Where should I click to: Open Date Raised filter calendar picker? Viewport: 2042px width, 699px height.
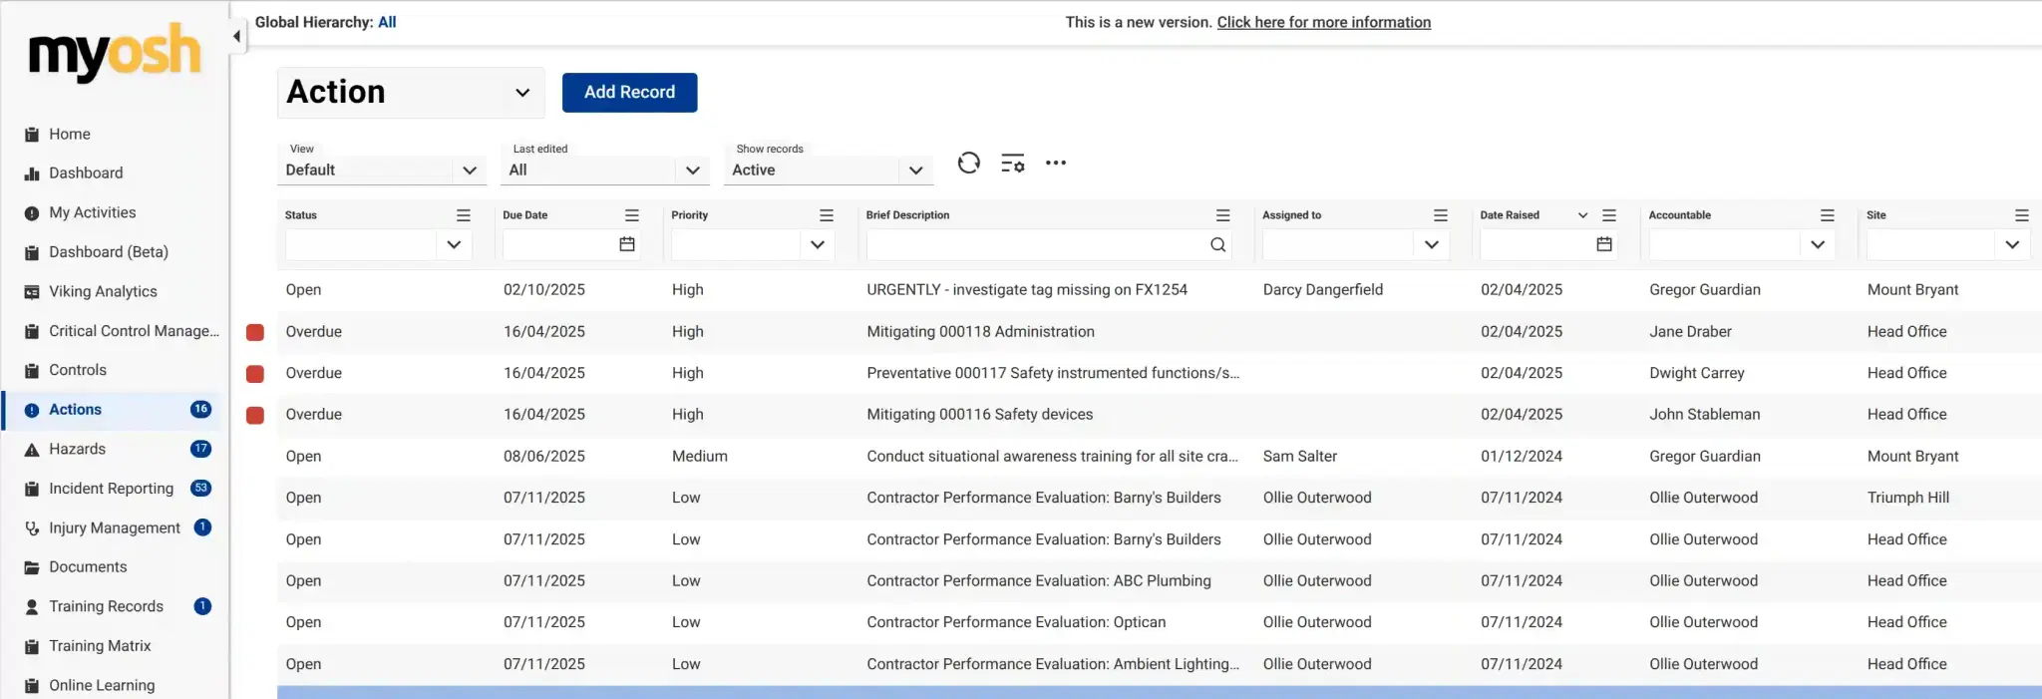[x=1604, y=244]
